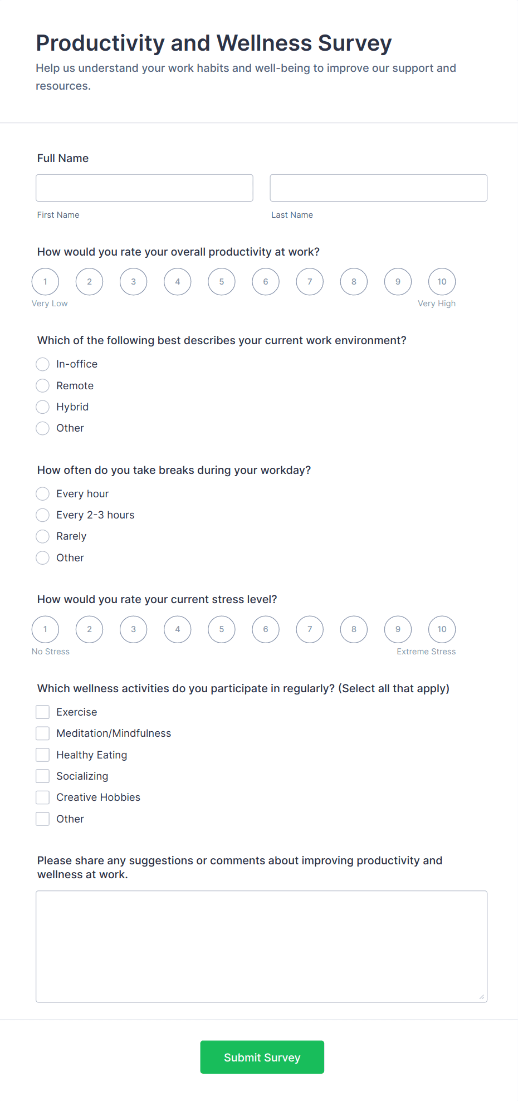Select No Stress rating of 1
This screenshot has width=518, height=1101.
click(x=45, y=629)
